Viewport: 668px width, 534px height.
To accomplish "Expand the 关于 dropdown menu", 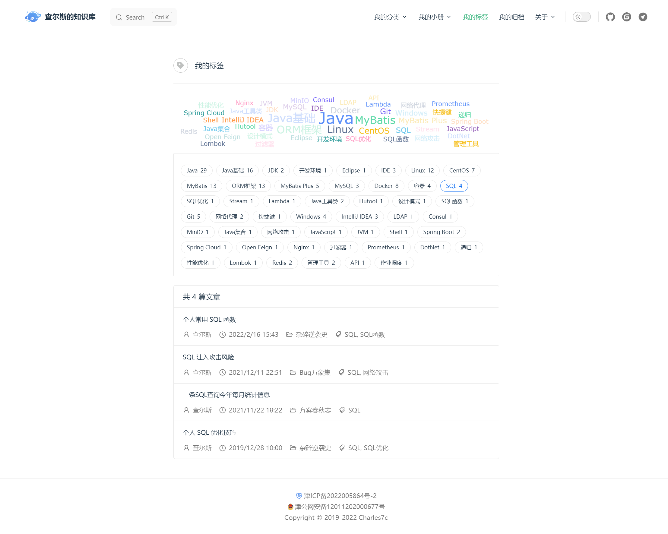I will coord(544,17).
